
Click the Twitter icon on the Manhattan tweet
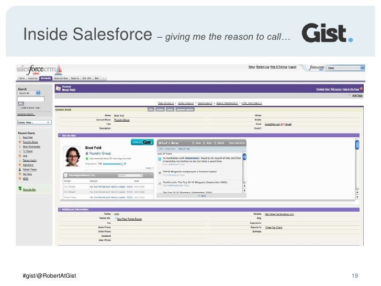(x=160, y=159)
